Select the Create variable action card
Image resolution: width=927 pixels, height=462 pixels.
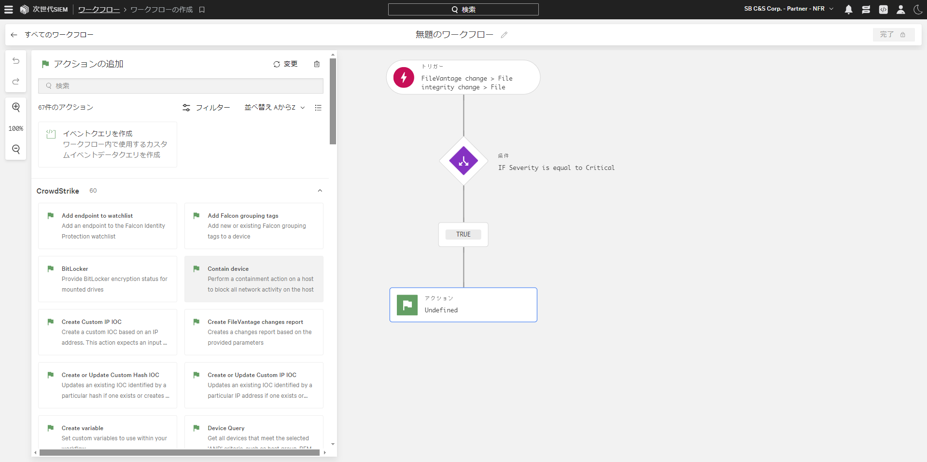click(108, 432)
